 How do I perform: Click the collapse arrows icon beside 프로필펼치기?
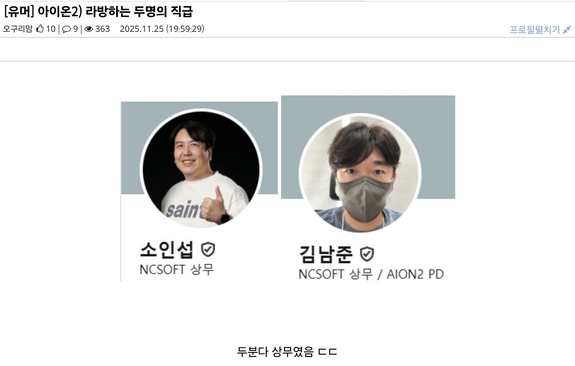click(x=567, y=30)
